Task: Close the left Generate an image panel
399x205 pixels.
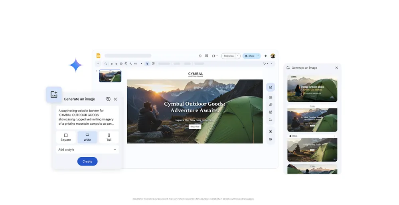Action: 116,99
